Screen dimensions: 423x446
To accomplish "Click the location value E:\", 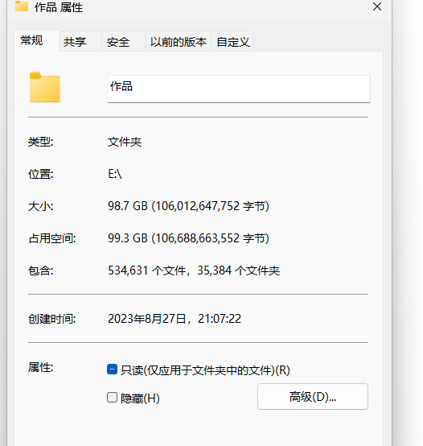I will tap(115, 174).
